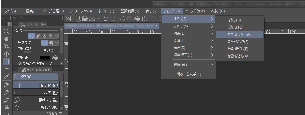The height and width of the screenshot is (115, 305).
Task: Choose 移動ぼかし(M)... menu entry
Action: pyautogui.click(x=239, y=56)
